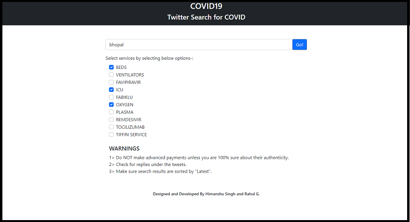Click the TIFFIN SERVICE label text
Image resolution: width=410 pixels, height=222 pixels.
tap(131, 134)
